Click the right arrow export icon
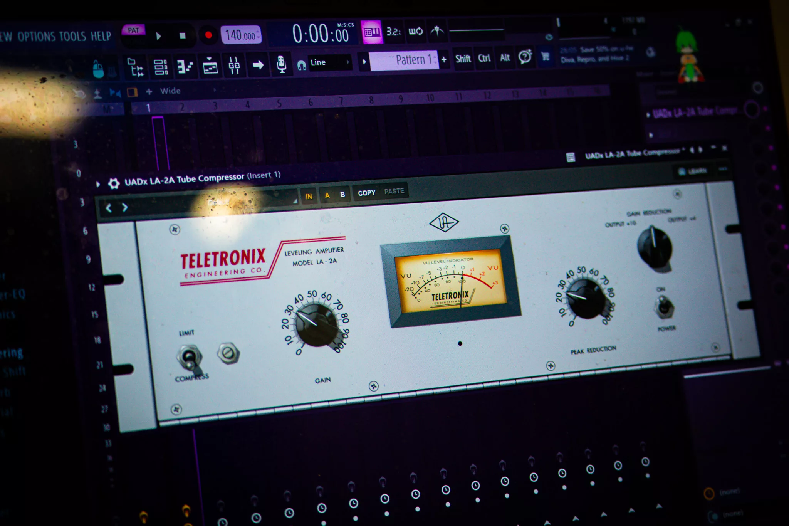The image size is (789, 526). point(258,65)
